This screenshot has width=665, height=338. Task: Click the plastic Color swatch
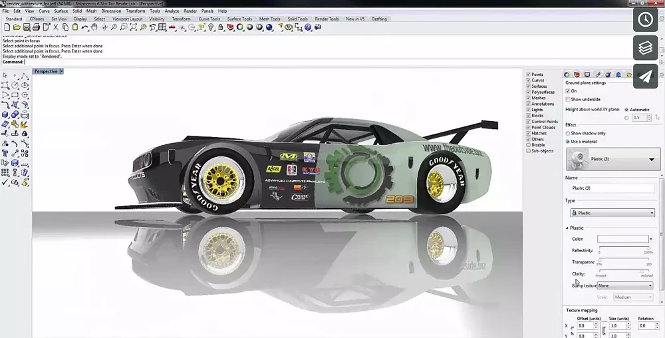point(622,239)
